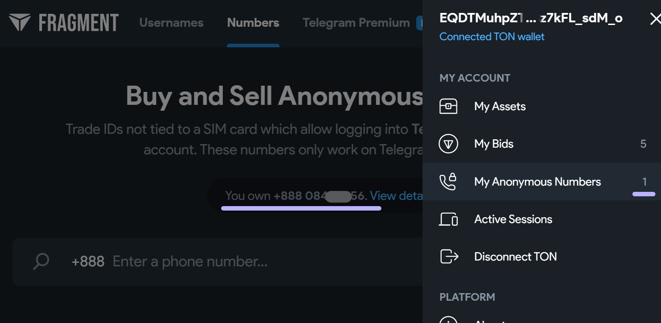Open the My Anonymous Numbers entry

click(537, 182)
